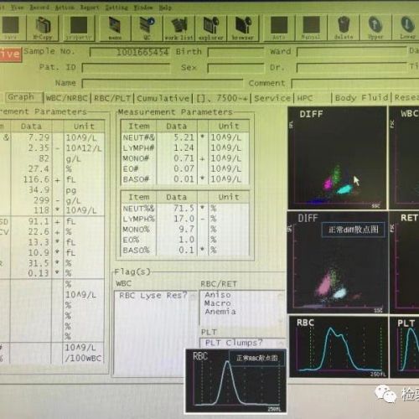Screen dimensions: 419x419
Task: Open the Help menu
Action: 165,8
